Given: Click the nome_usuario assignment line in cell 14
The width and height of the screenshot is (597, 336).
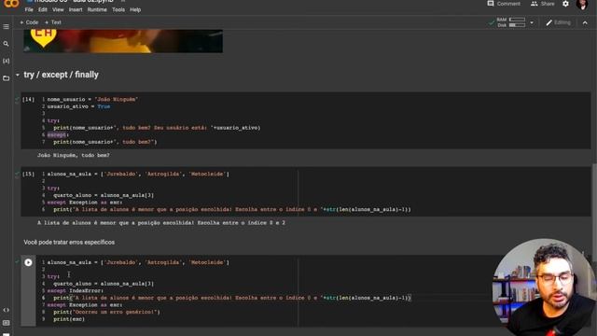Looking at the screenshot, I should [92, 100].
